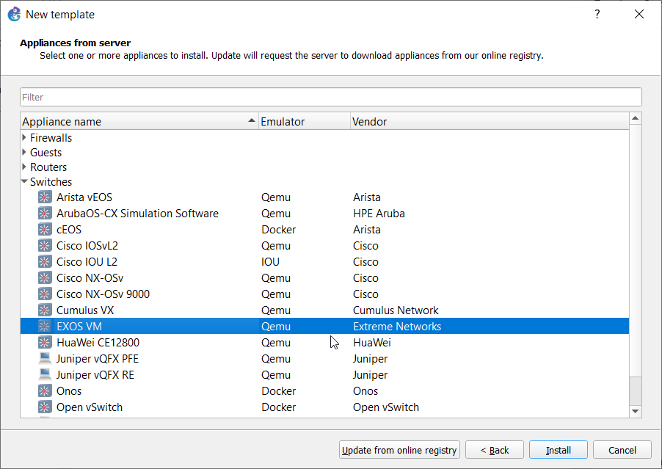Sort by Appliance name column header
The image size is (662, 469).
[132, 122]
